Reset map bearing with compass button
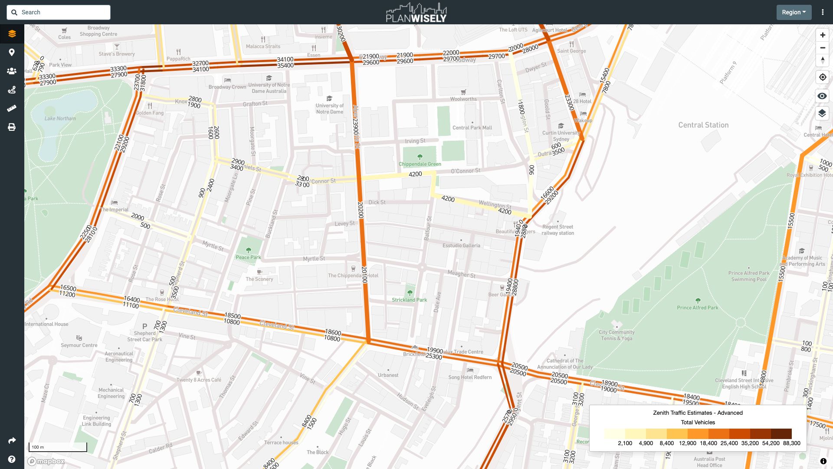Screen dimensions: 833x469 coord(822,60)
